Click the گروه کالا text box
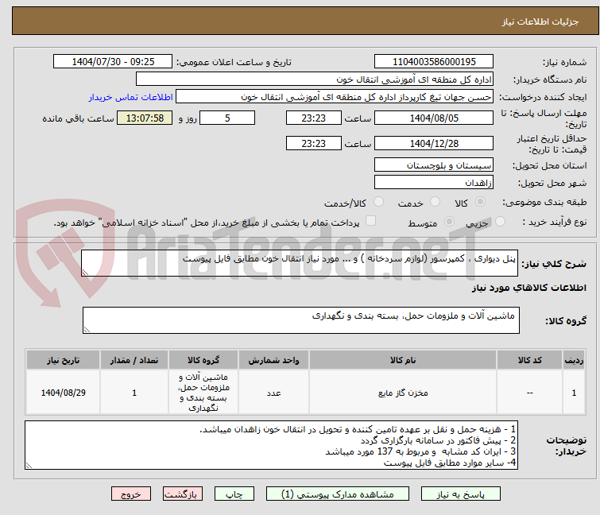600x515 pixels. tap(301, 320)
